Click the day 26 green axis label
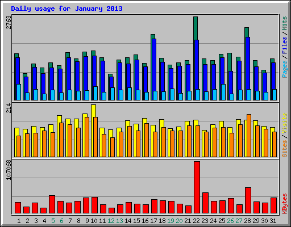291x227 pixels. pos(230,221)
